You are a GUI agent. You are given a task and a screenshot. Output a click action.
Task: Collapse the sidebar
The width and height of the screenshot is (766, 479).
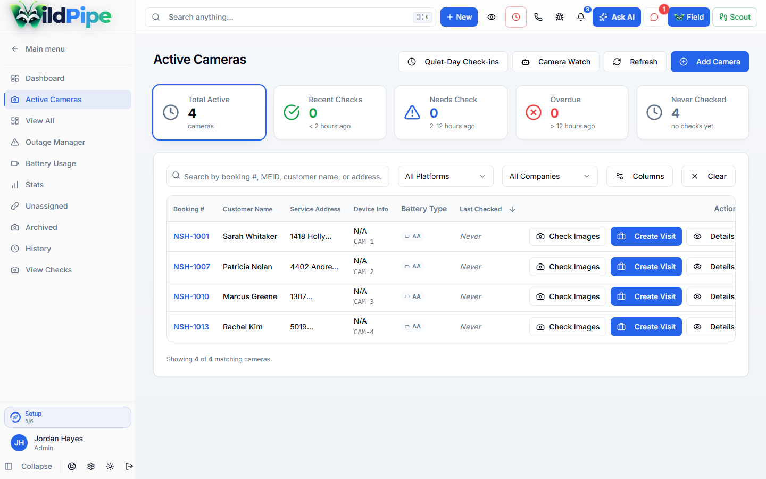tap(29, 466)
